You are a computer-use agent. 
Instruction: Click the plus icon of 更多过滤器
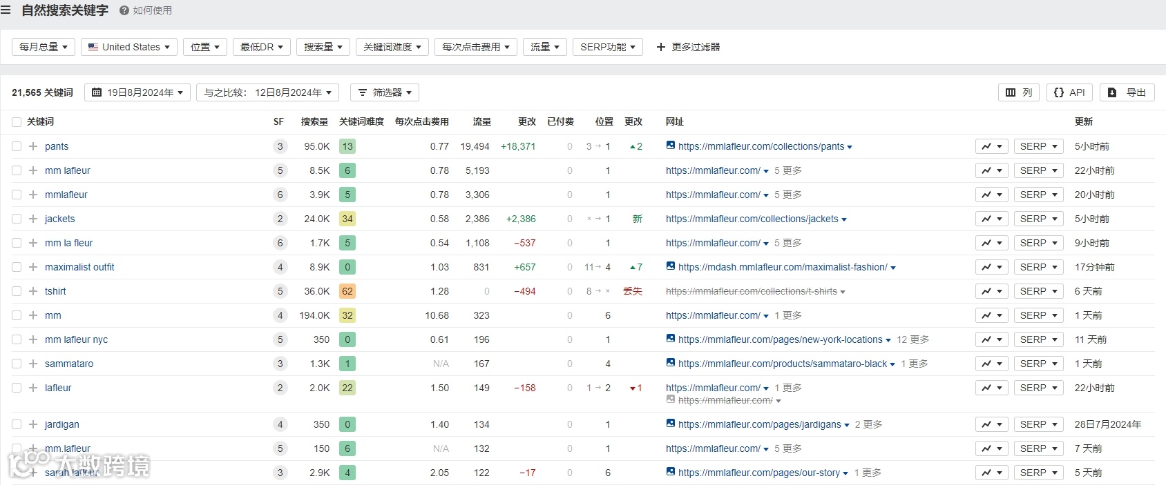(x=661, y=47)
